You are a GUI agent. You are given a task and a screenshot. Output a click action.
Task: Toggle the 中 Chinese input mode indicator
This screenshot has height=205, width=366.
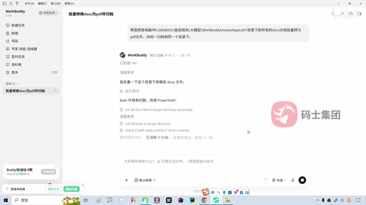pos(213,192)
